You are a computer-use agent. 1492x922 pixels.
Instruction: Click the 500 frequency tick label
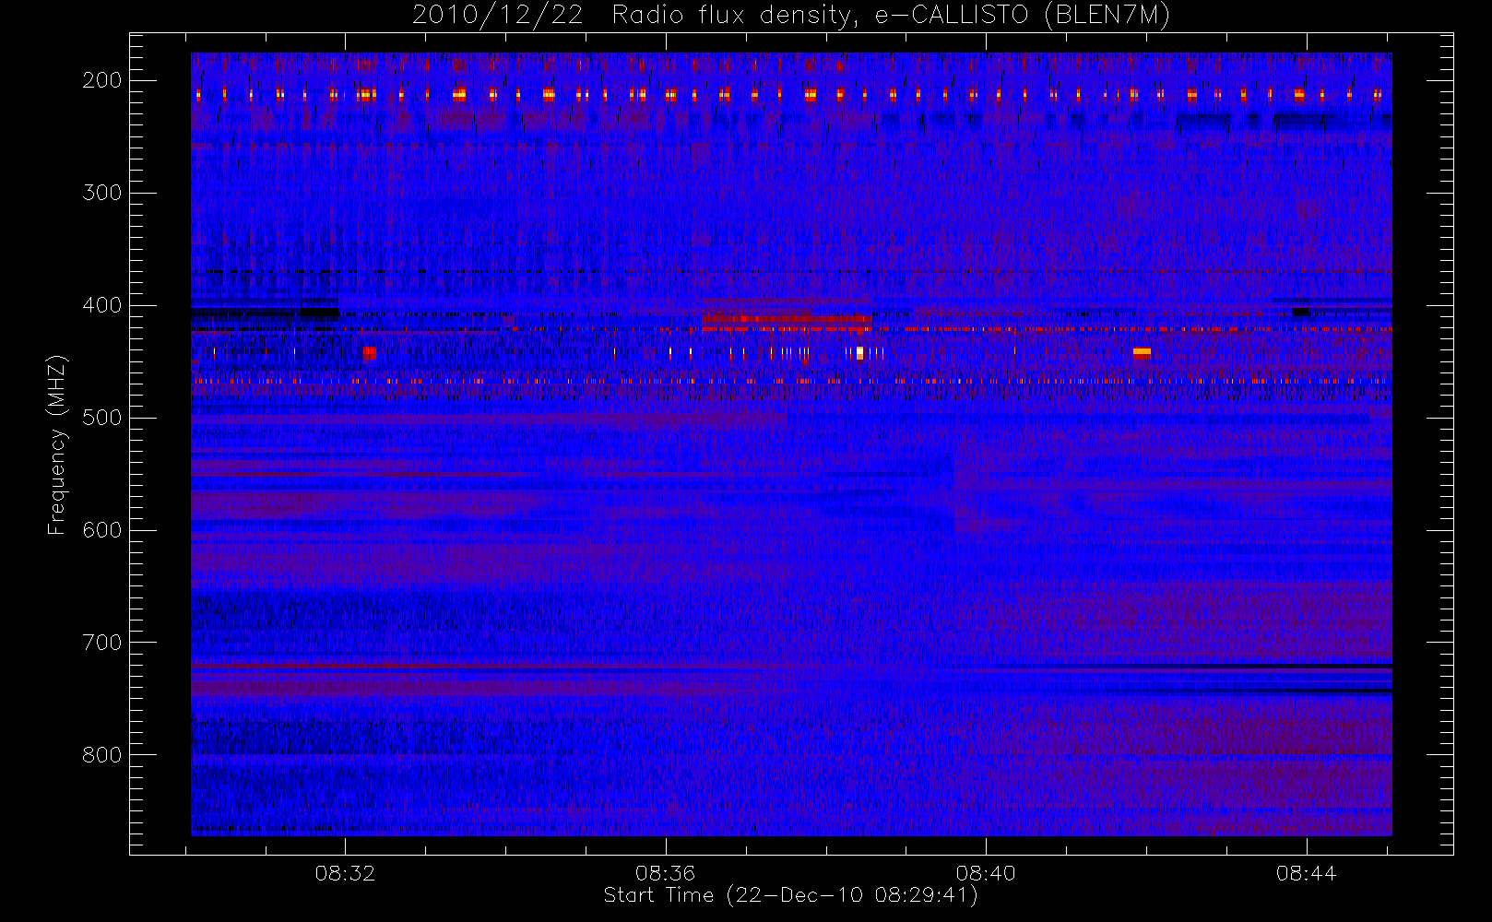coord(101,418)
